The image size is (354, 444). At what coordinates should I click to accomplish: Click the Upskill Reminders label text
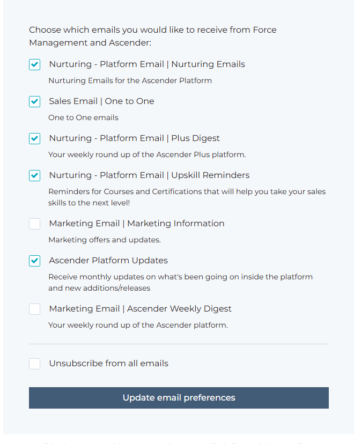point(149,175)
